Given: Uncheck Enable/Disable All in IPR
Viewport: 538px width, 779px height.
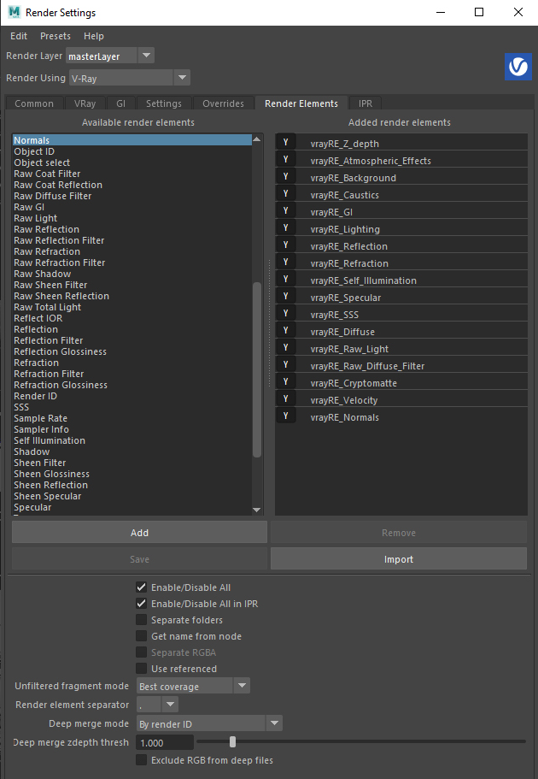Looking at the screenshot, I should (142, 604).
